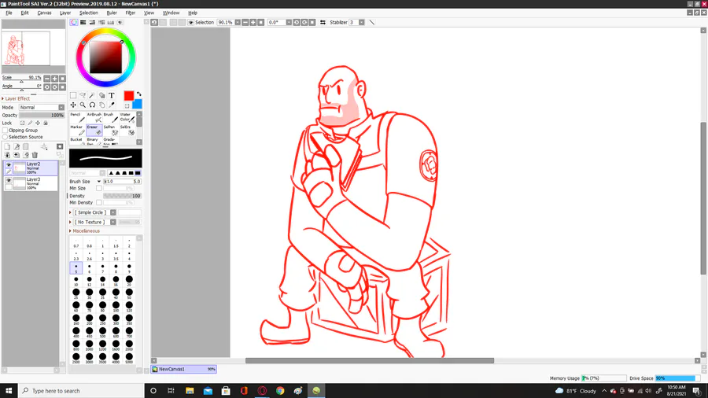Select the Eraser tool
The image size is (708, 398).
tap(94, 130)
